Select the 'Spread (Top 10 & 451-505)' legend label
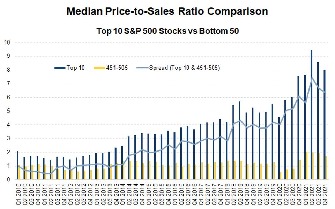 coord(184,68)
